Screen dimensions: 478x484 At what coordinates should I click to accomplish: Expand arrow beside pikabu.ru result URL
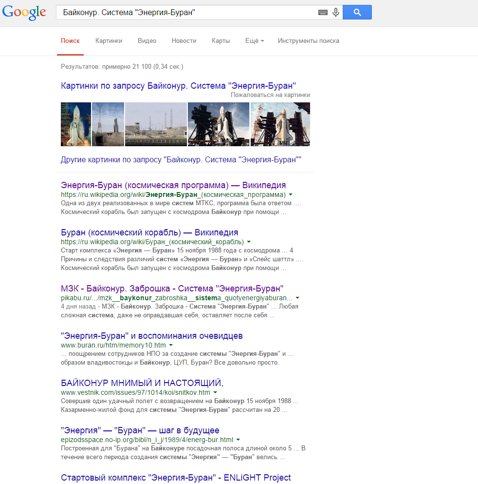[297, 298]
